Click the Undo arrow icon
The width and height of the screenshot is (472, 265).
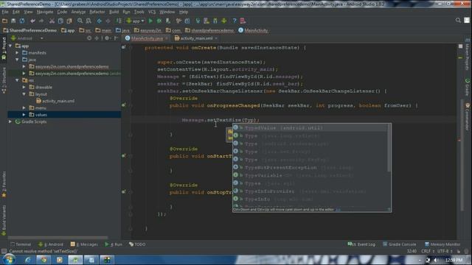pyautogui.click(x=32, y=21)
